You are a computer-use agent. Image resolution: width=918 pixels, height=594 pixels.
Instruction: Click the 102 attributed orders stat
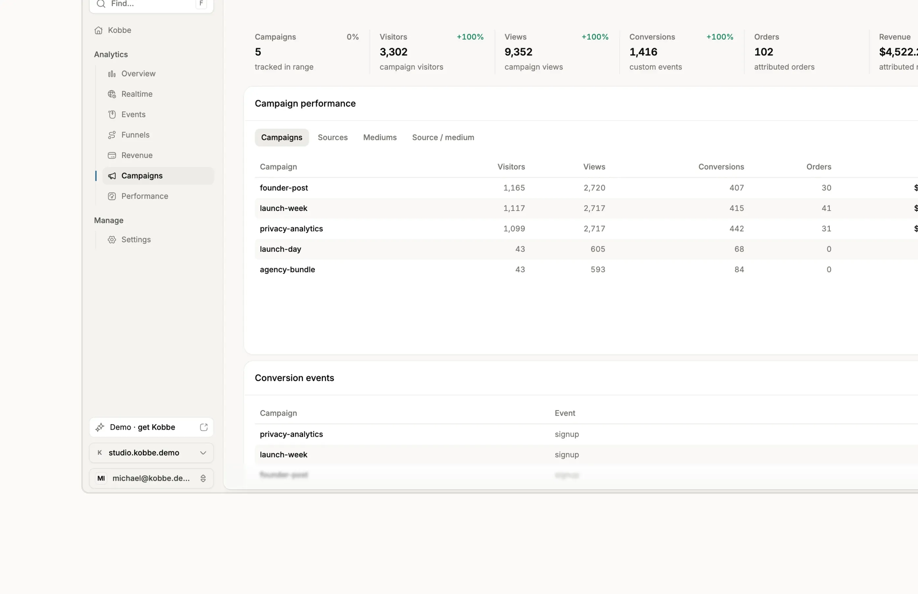point(763,52)
